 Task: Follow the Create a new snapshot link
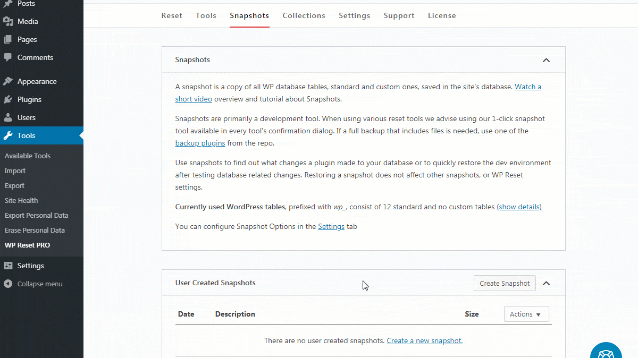pyautogui.click(x=424, y=340)
